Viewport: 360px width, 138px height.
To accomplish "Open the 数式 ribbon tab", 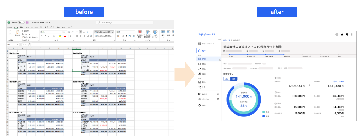I will point(46,27).
